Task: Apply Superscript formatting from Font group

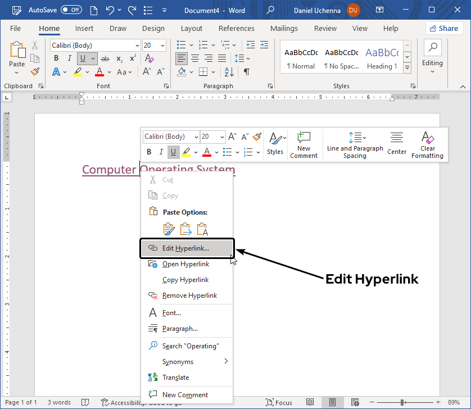Action: tap(132, 59)
